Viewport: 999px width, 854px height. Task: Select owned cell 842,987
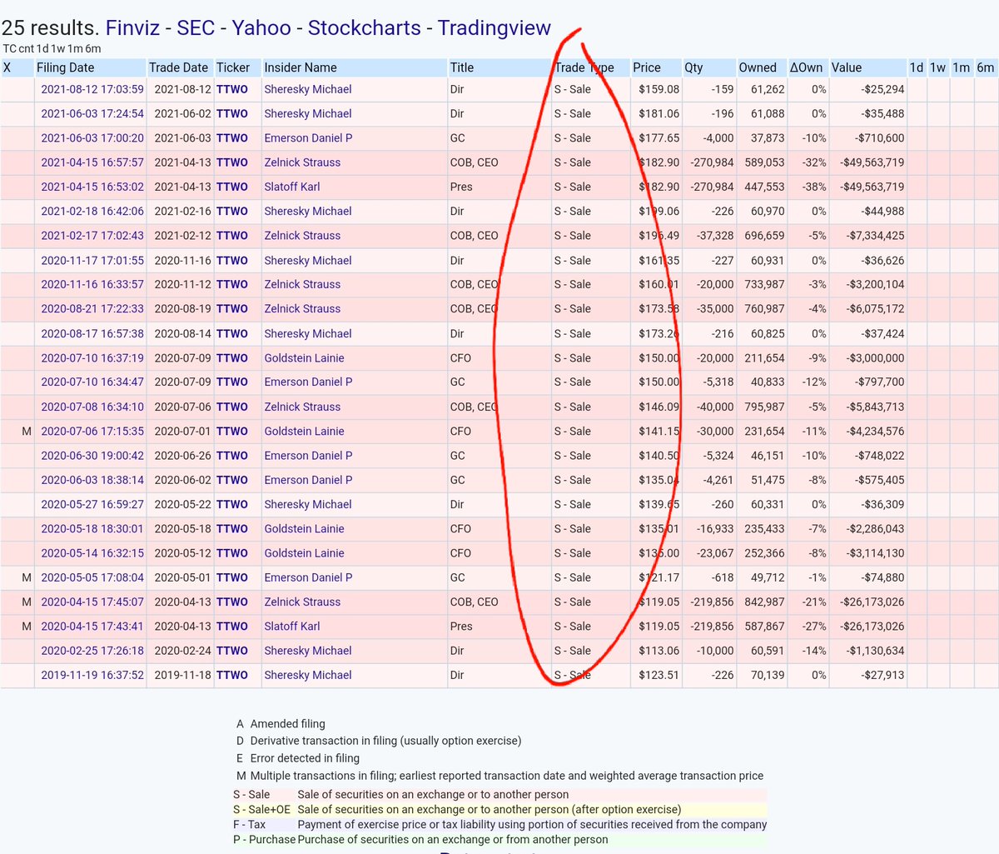764,602
